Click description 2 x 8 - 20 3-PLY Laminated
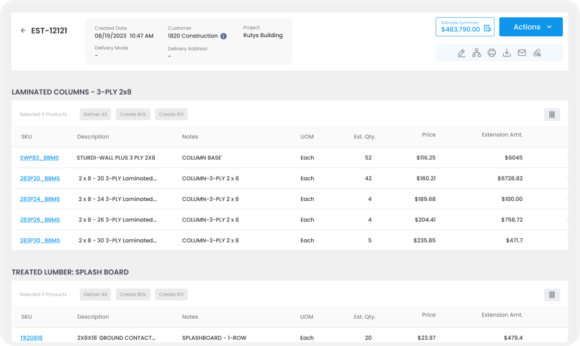This screenshot has height=346, width=580. click(x=118, y=178)
